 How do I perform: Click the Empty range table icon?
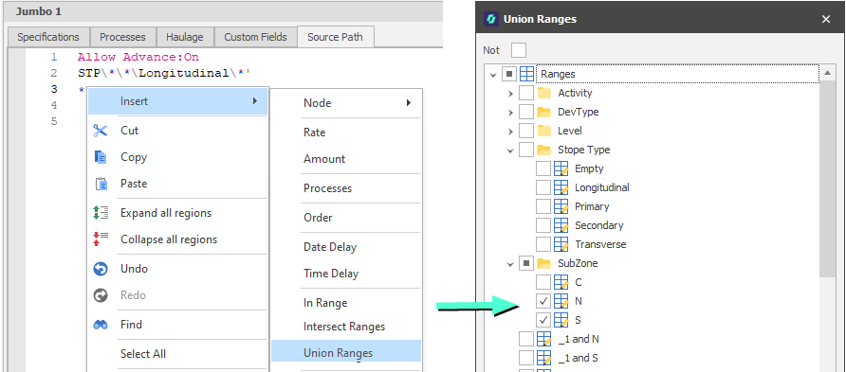[561, 168]
